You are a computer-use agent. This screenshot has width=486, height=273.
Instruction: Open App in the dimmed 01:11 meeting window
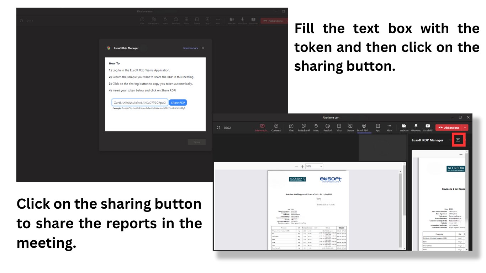pos(207,21)
